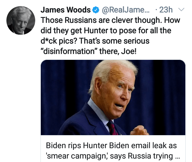Open James Woods' circular profile avatar
This screenshot has width=192, height=162.
[21, 20]
